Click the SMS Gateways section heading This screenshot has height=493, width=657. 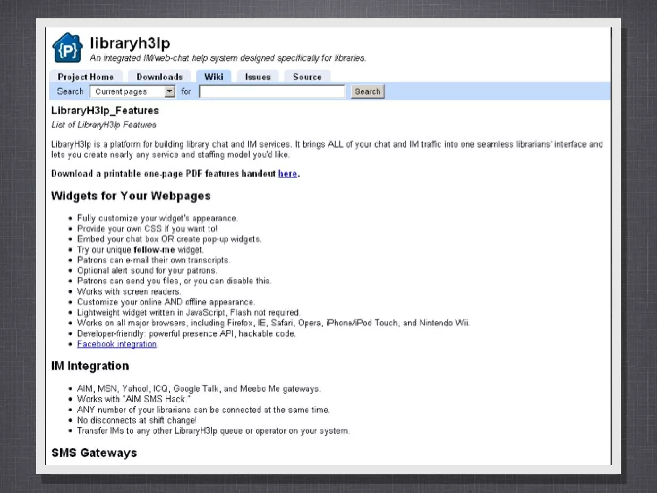94,453
